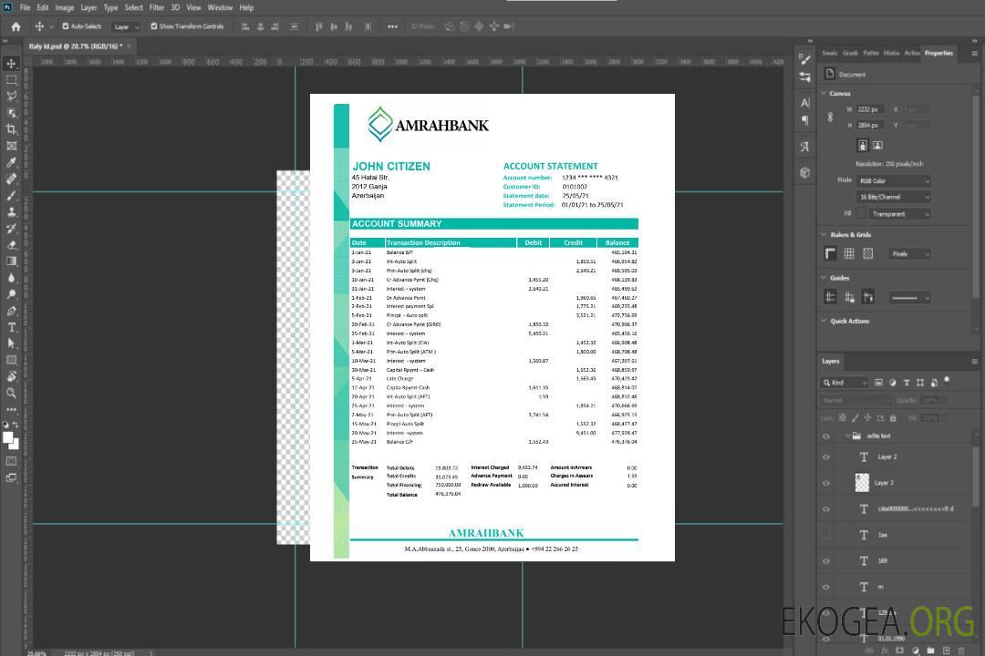Toggle grid visibility in Rulers & Grids
985x656 pixels.
tap(849, 253)
